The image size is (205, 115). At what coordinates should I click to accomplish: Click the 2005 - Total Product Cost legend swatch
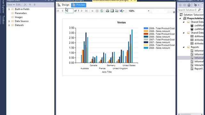pyautogui.click(x=146, y=28)
